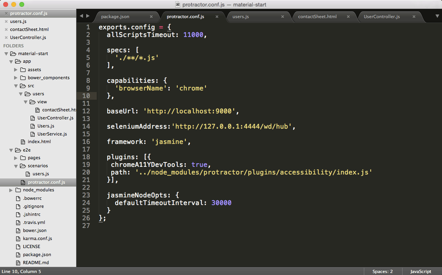Close the UserController.js tab
The image size is (442, 275).
(414, 17)
